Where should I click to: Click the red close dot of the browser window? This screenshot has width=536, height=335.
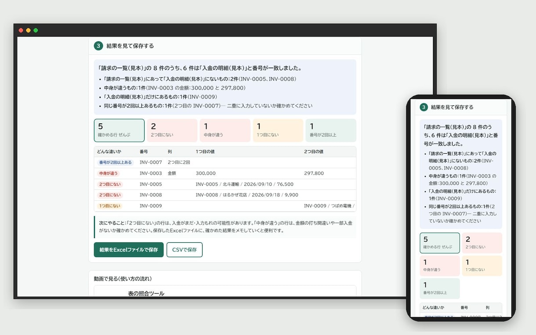tap(21, 30)
